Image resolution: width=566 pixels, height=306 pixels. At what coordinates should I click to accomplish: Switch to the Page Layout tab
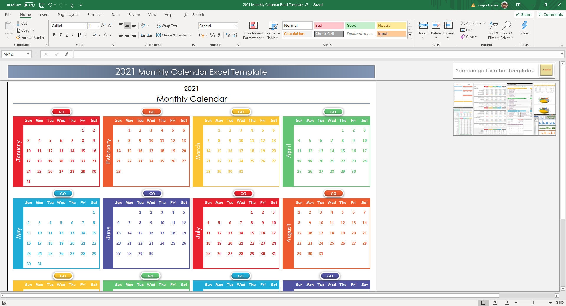click(68, 14)
